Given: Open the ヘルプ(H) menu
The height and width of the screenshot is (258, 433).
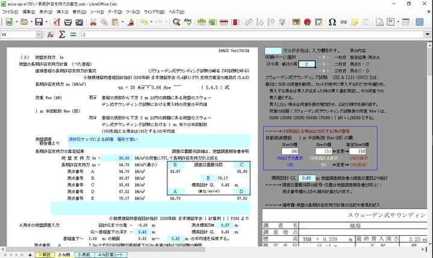Looking at the screenshot, I should pos(176,12).
